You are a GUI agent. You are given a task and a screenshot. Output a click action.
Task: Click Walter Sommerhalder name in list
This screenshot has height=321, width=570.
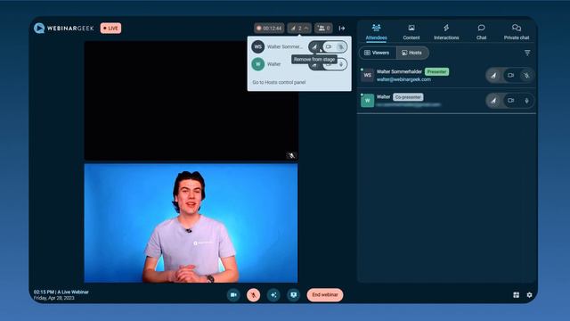point(399,71)
